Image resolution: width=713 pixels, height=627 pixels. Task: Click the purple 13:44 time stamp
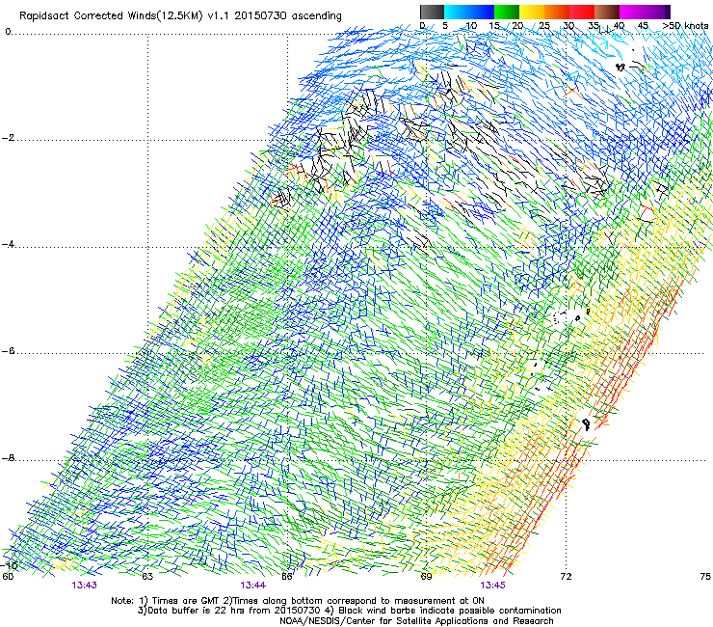[253, 586]
